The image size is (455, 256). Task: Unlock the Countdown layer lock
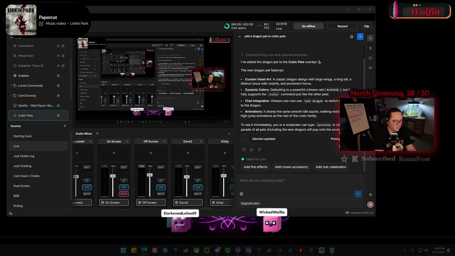coord(58,46)
